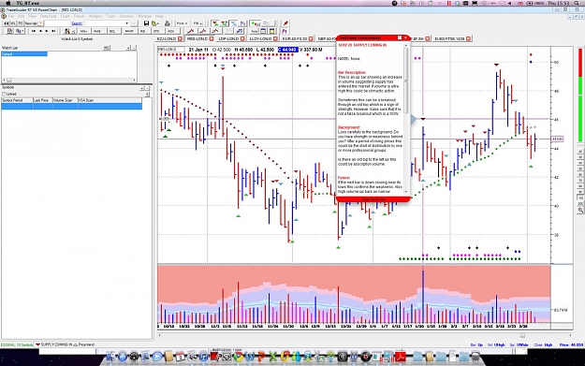Screen dimensions: 585x366
Task: Click the Finder icon in the Dock
Action: coord(110,357)
